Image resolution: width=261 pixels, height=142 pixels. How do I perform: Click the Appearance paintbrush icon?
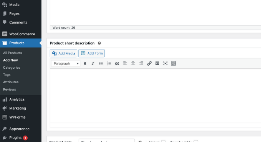coord(5,129)
